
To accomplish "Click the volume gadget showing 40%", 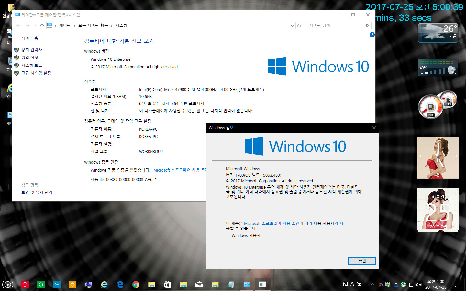I will coord(438,67).
